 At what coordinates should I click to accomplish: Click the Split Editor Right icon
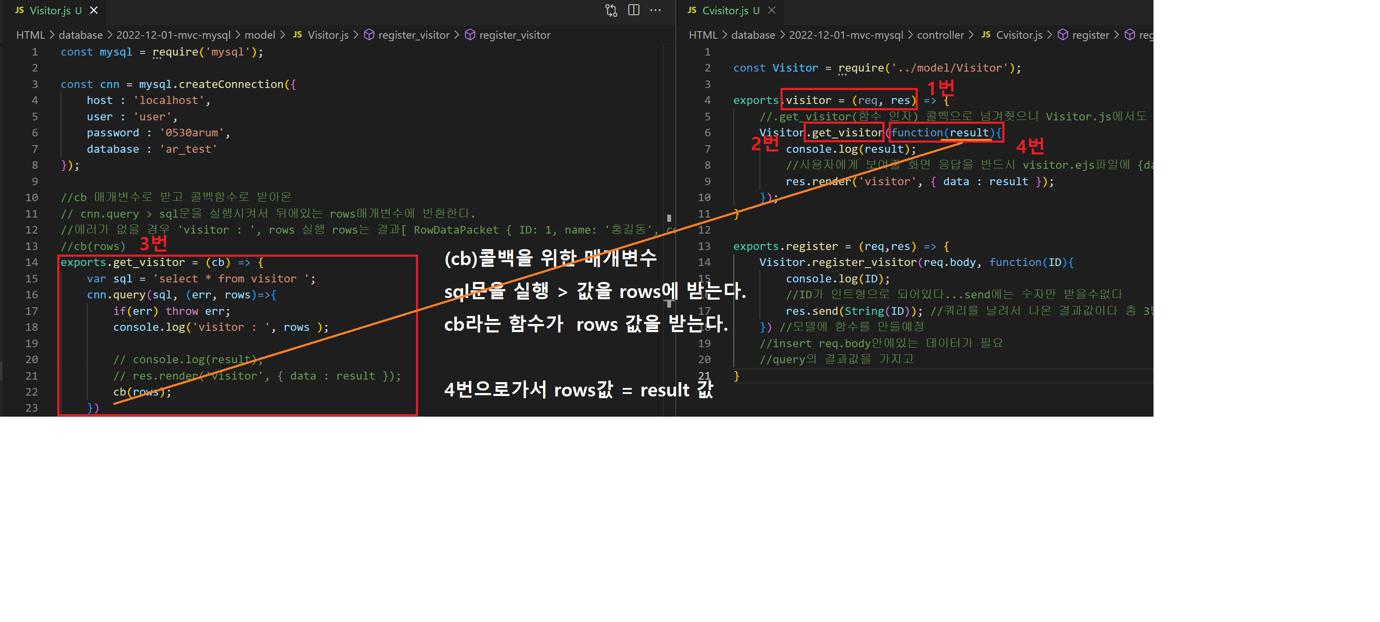click(634, 10)
